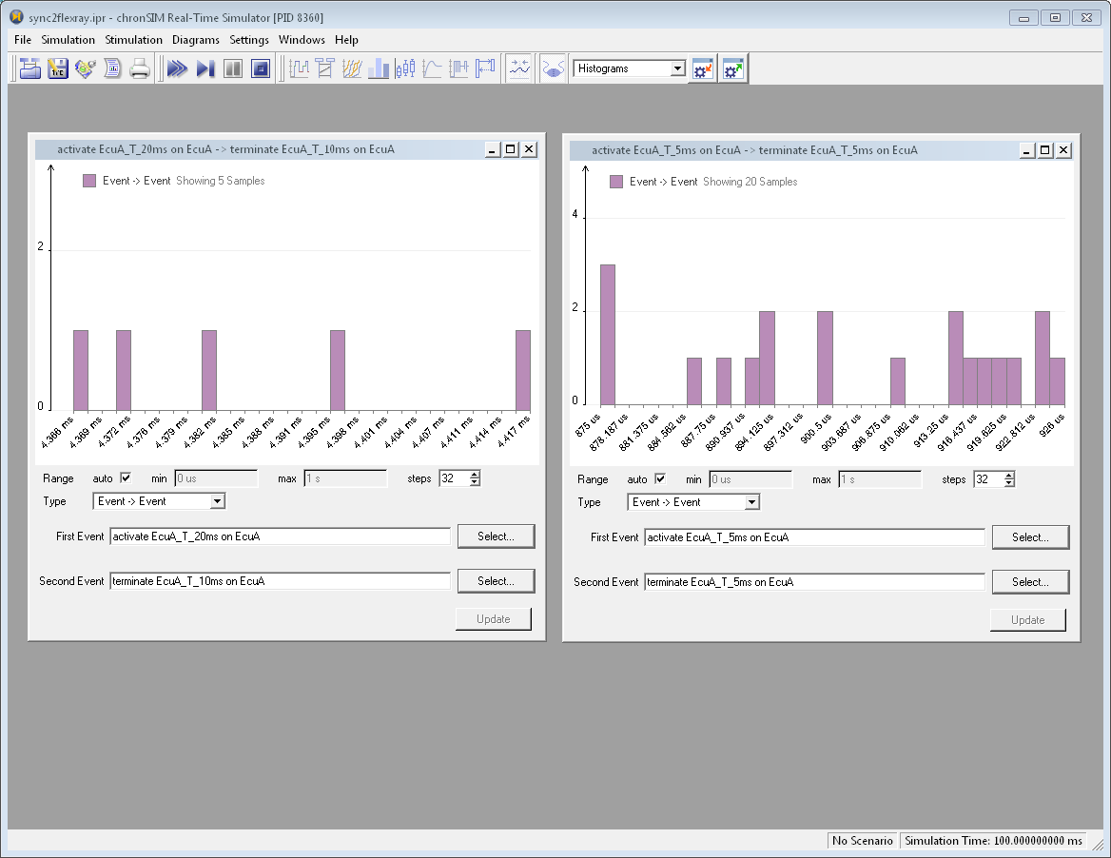Click the green gear configuration icon

pyautogui.click(x=85, y=68)
